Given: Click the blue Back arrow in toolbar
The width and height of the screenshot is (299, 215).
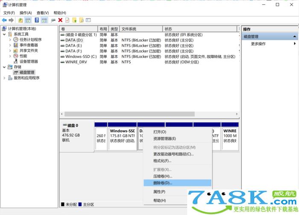Looking at the screenshot, I should (4, 20).
